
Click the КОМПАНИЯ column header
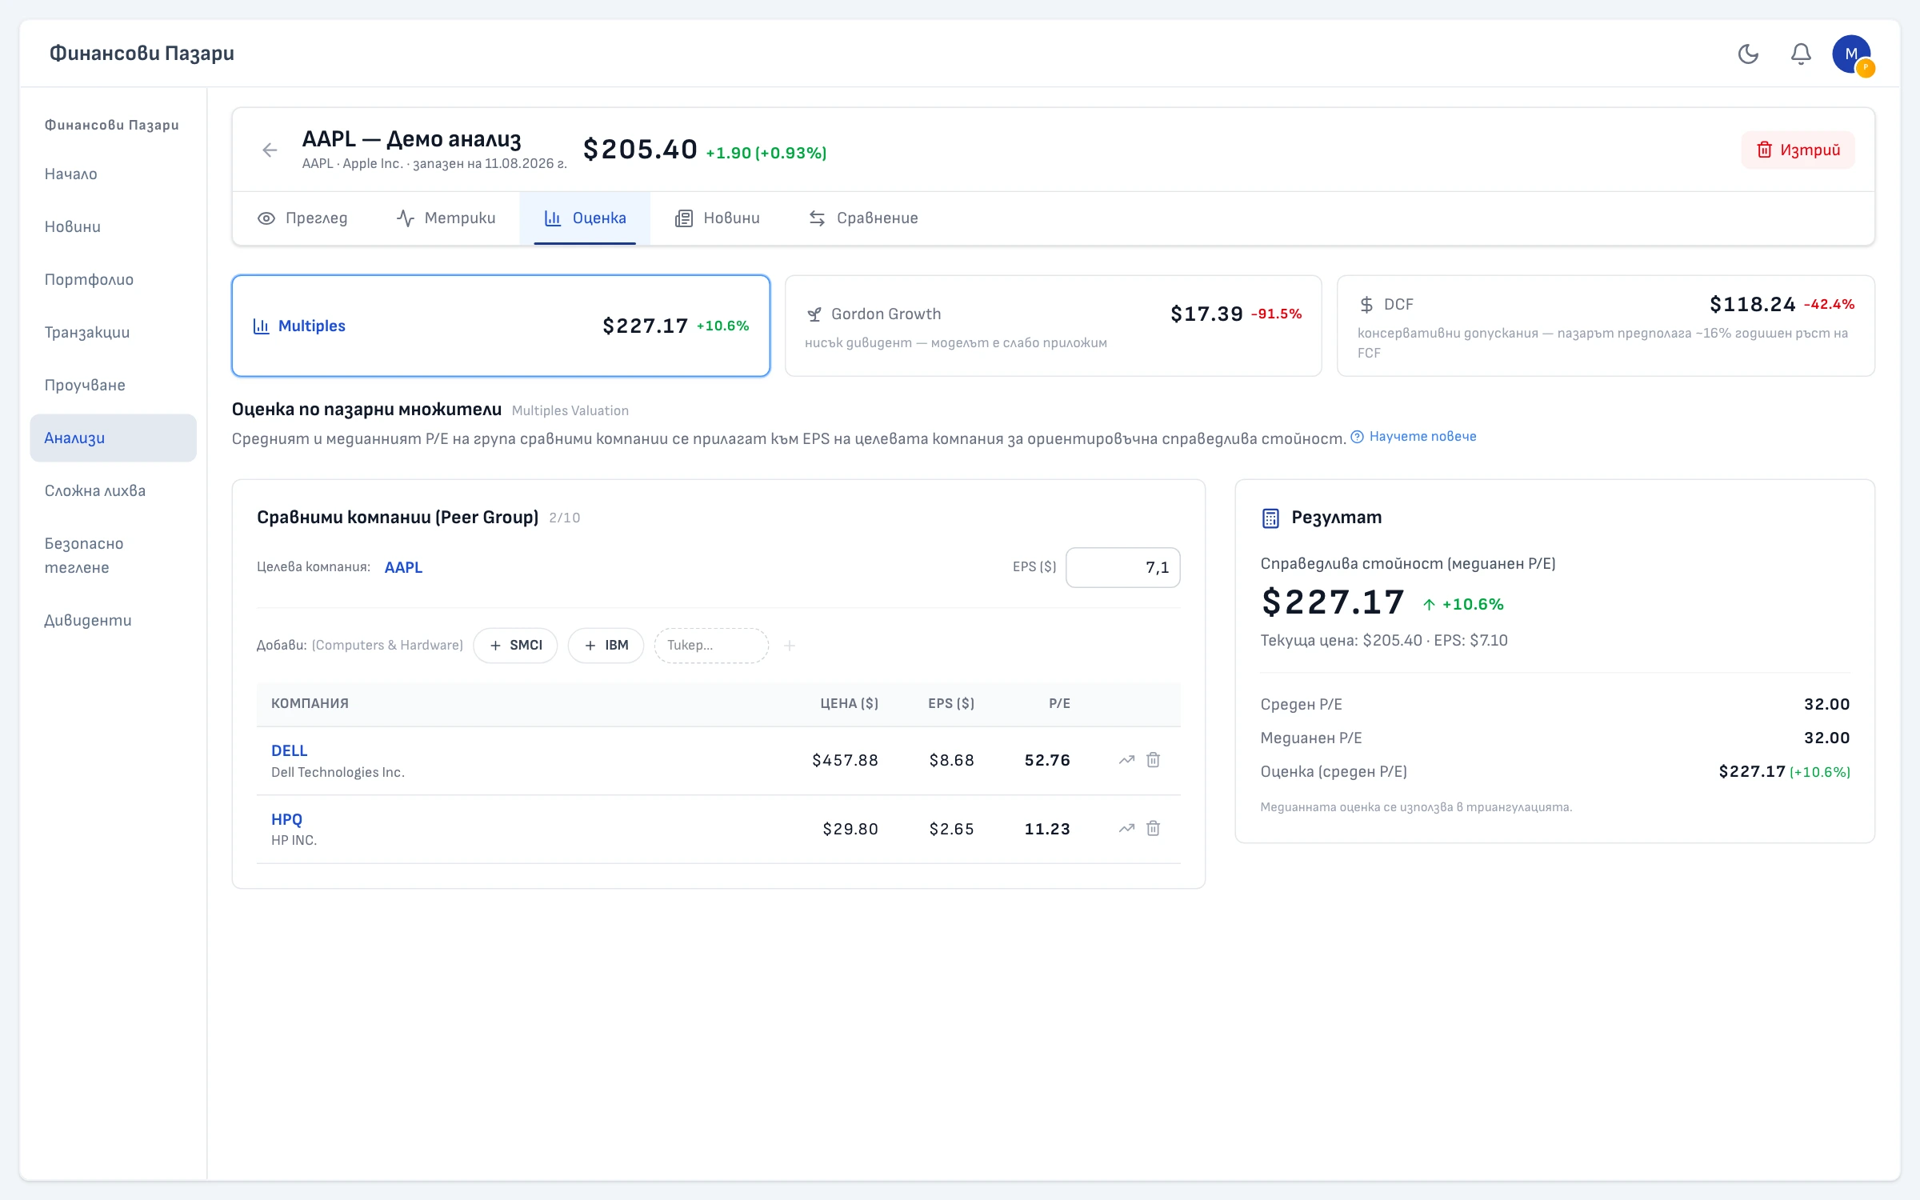[x=310, y=704]
